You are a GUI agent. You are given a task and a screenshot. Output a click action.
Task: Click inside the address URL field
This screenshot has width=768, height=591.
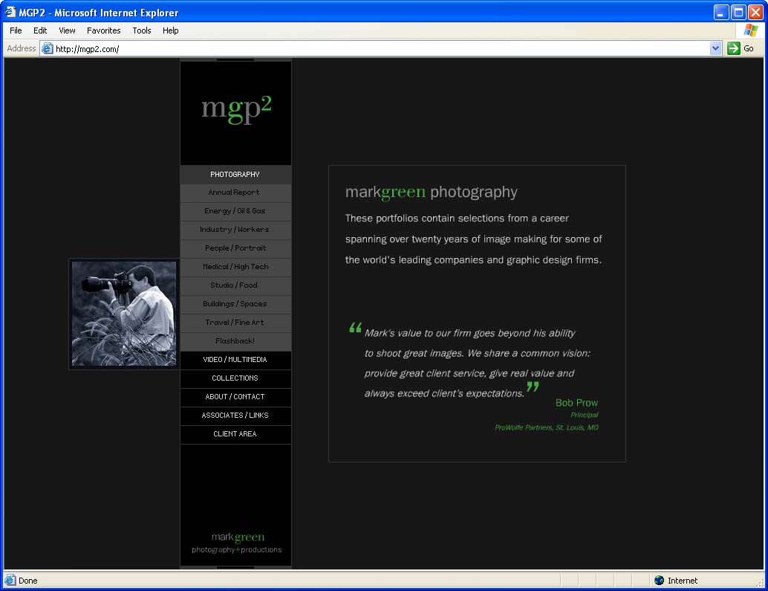[x=371, y=48]
